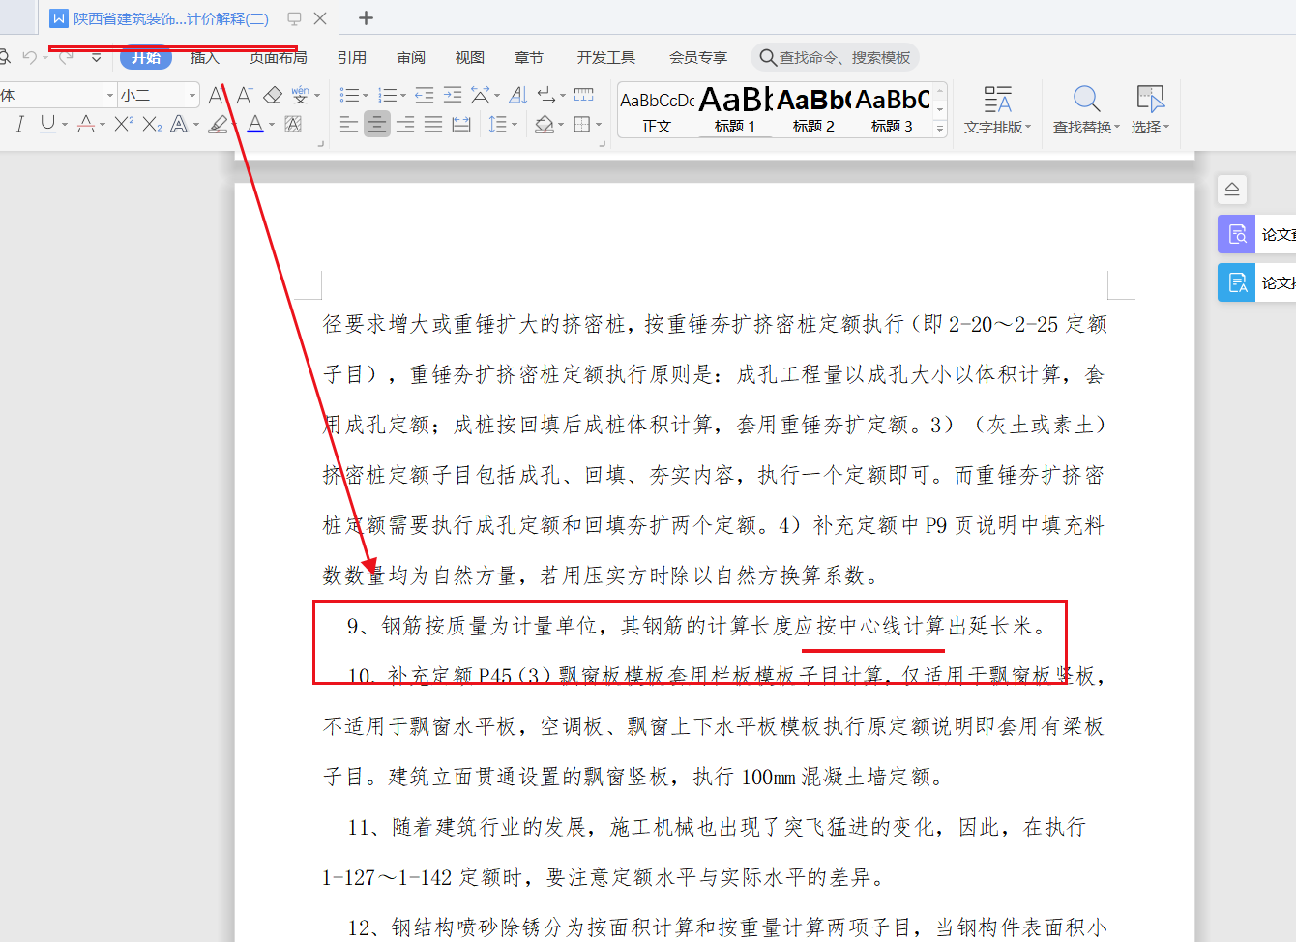
Task: Click the blue 论文排版 sidebar icon
Action: coord(1236,282)
